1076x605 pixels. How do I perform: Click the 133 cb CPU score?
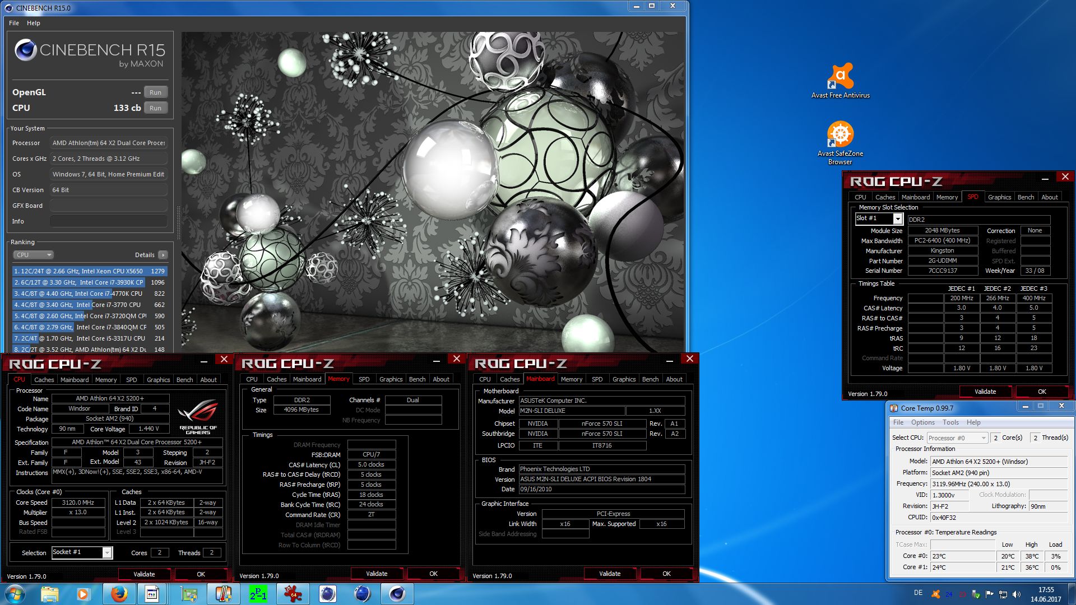[127, 108]
